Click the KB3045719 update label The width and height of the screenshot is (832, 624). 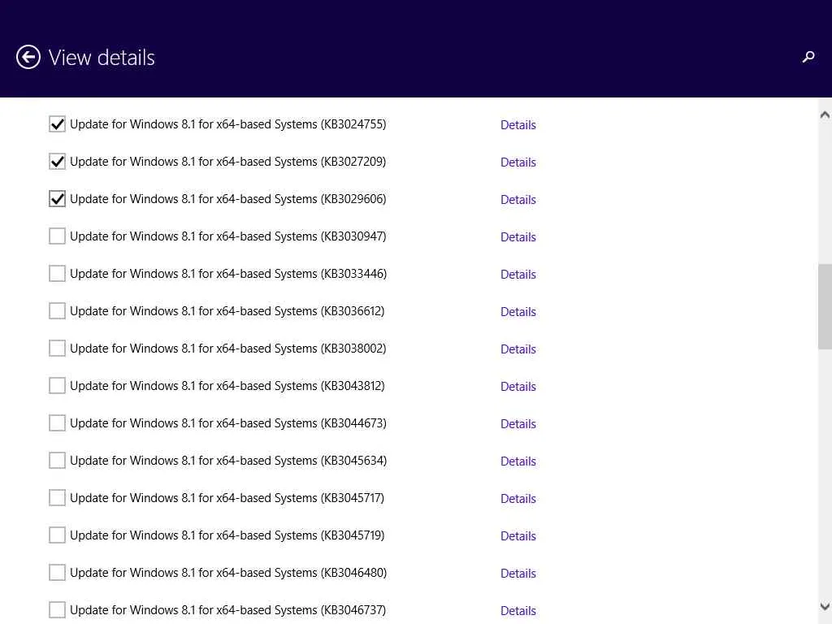tap(227, 535)
